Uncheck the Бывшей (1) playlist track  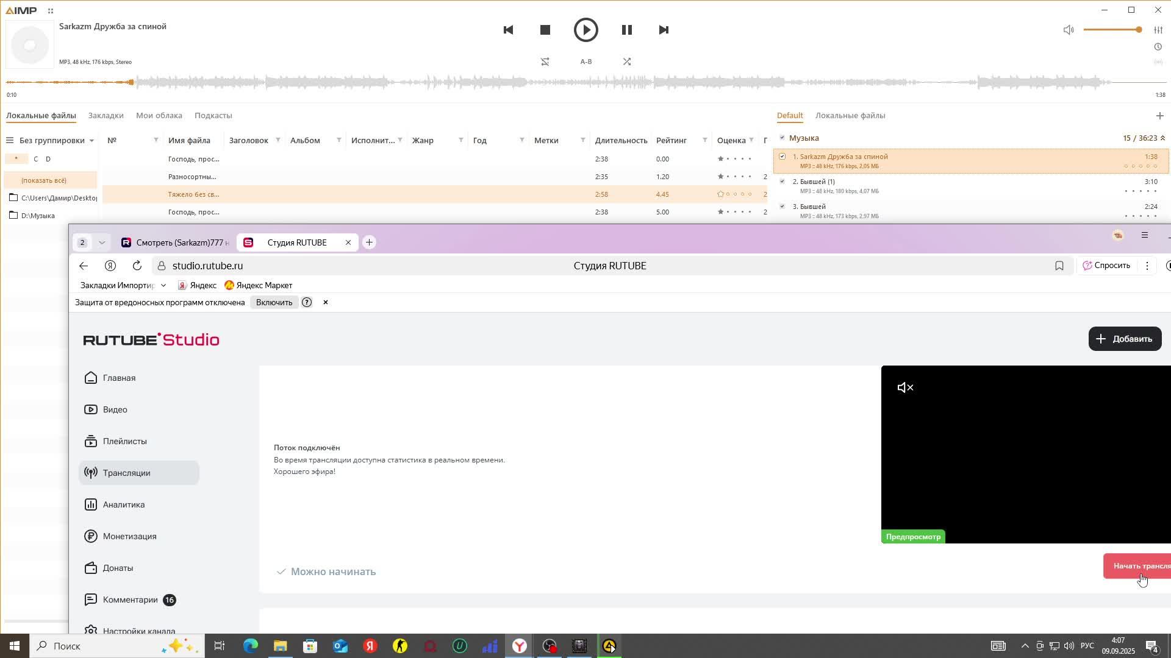tap(782, 182)
